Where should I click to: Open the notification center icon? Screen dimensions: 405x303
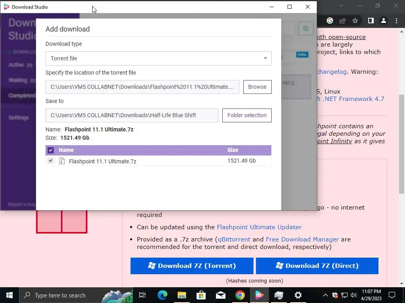point(392,295)
